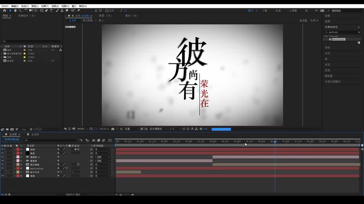Select the Rectangle shape tool
The image size is (364, 204).
tap(42, 10)
